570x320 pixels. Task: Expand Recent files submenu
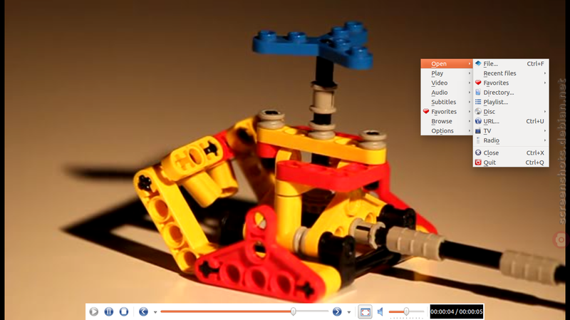(x=511, y=73)
